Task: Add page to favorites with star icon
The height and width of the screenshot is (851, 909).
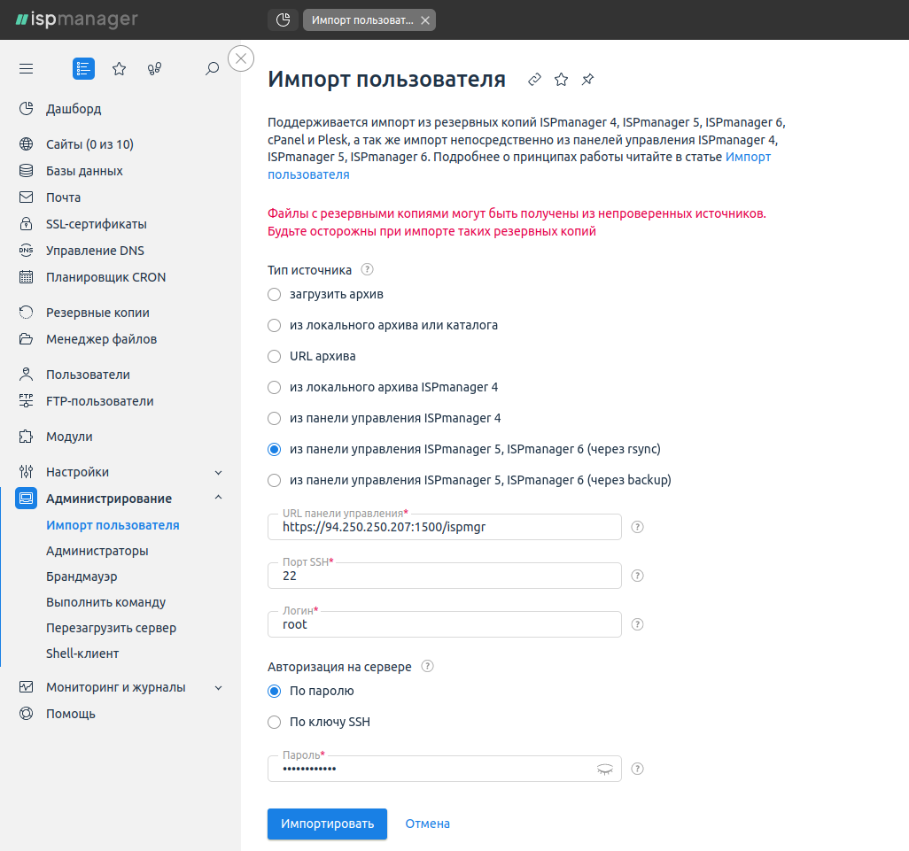Action: 561,80
